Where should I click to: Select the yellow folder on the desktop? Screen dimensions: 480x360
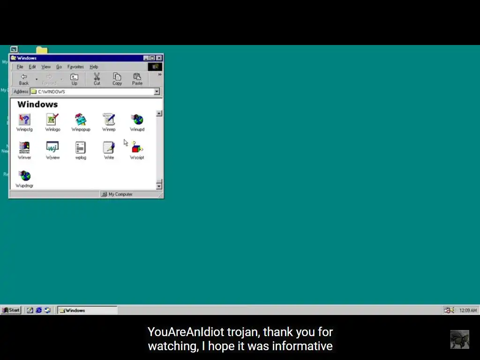[x=42, y=50]
